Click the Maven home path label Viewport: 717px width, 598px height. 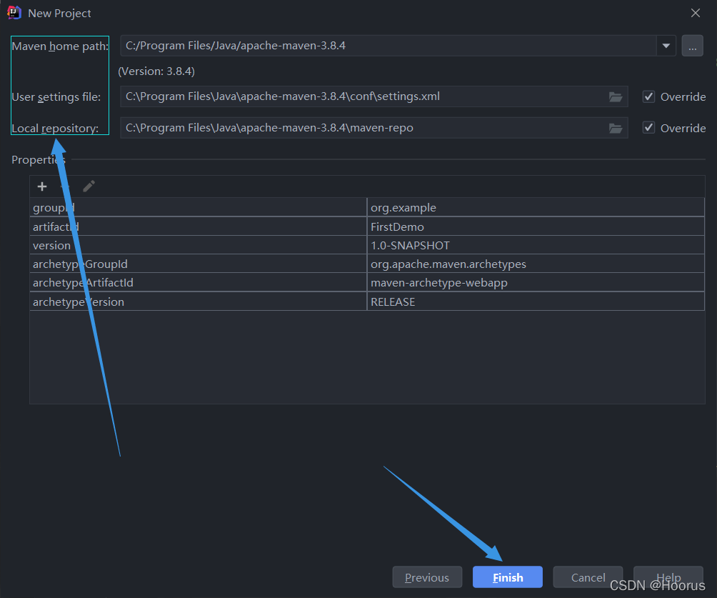(x=60, y=46)
